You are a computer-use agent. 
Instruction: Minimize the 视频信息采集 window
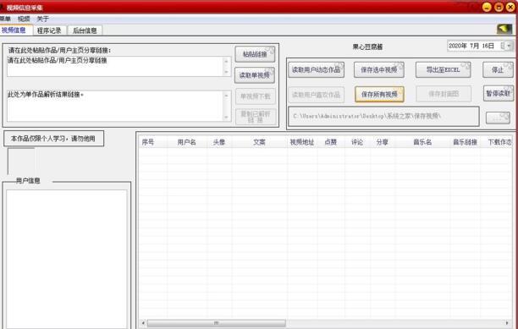tap(487, 7)
